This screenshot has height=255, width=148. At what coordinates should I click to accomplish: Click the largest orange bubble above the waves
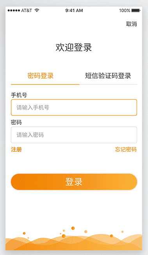[64, 236]
